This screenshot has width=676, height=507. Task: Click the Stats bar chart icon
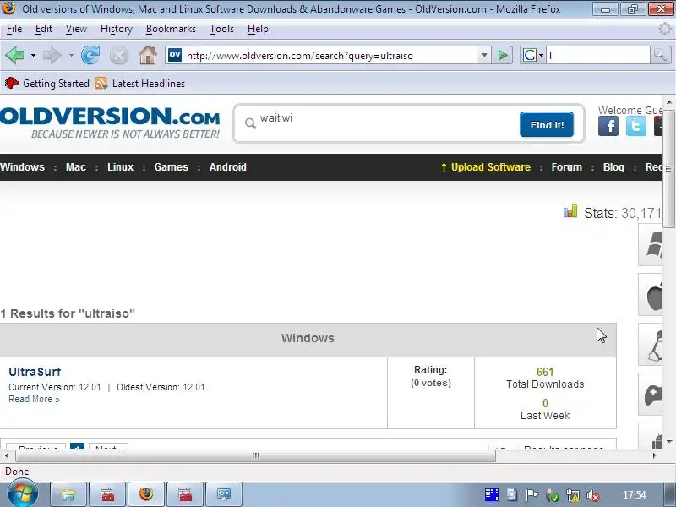pos(570,211)
